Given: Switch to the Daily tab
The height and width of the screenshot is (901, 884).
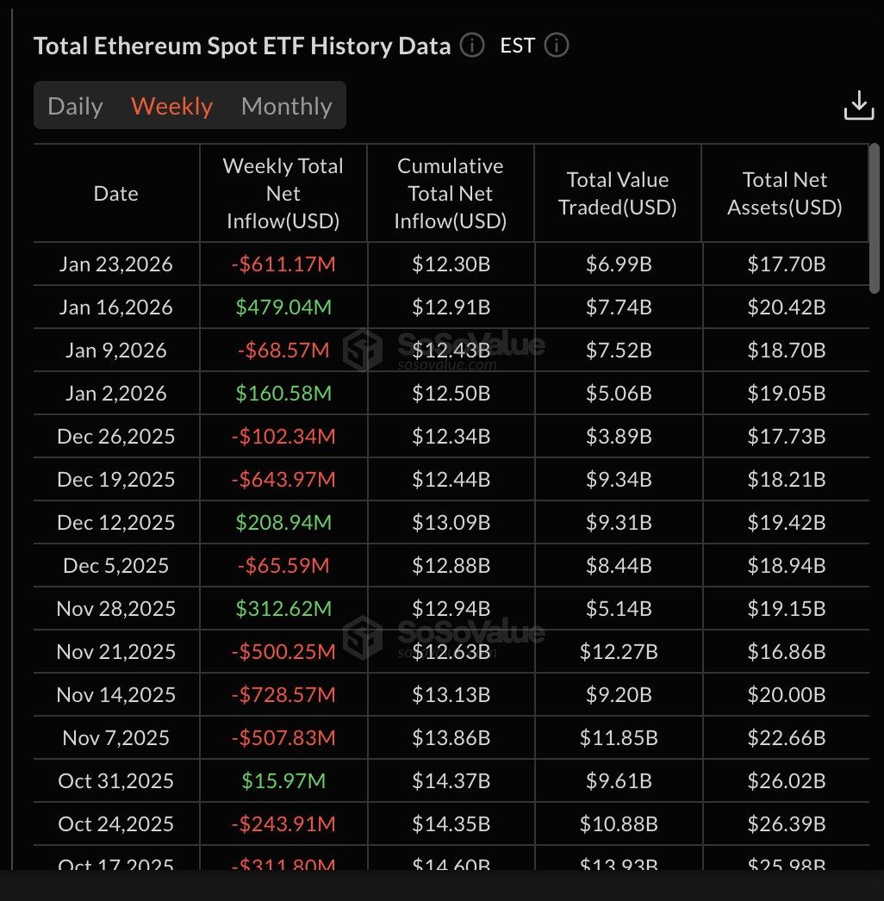Looking at the screenshot, I should pyautogui.click(x=75, y=105).
